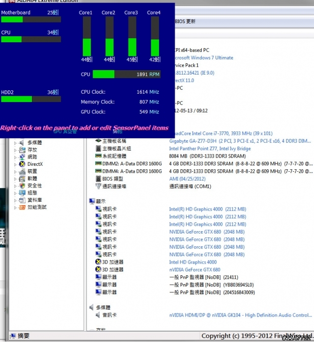Open the nVIDIA HDMI/DP GK104 audio controller link
This screenshot has width=314, height=342.
pos(240,315)
